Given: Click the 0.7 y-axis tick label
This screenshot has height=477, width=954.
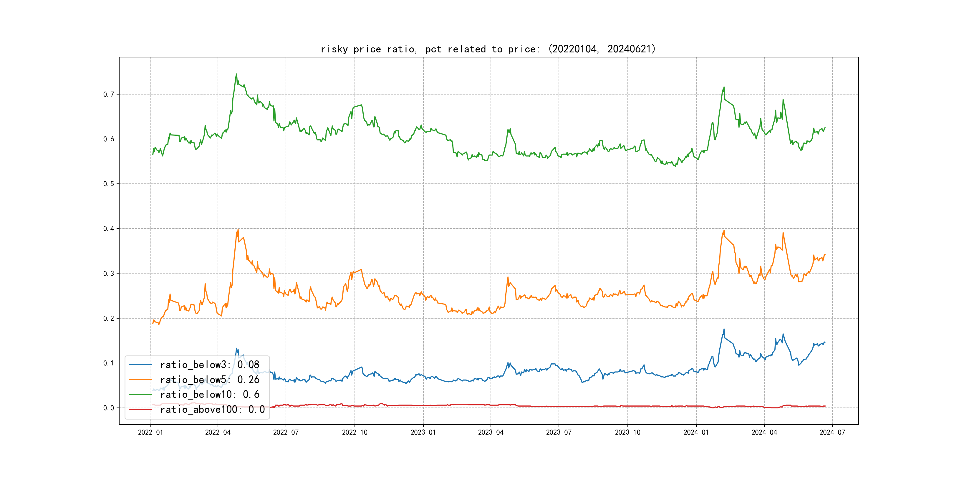Looking at the screenshot, I should click(x=109, y=95).
